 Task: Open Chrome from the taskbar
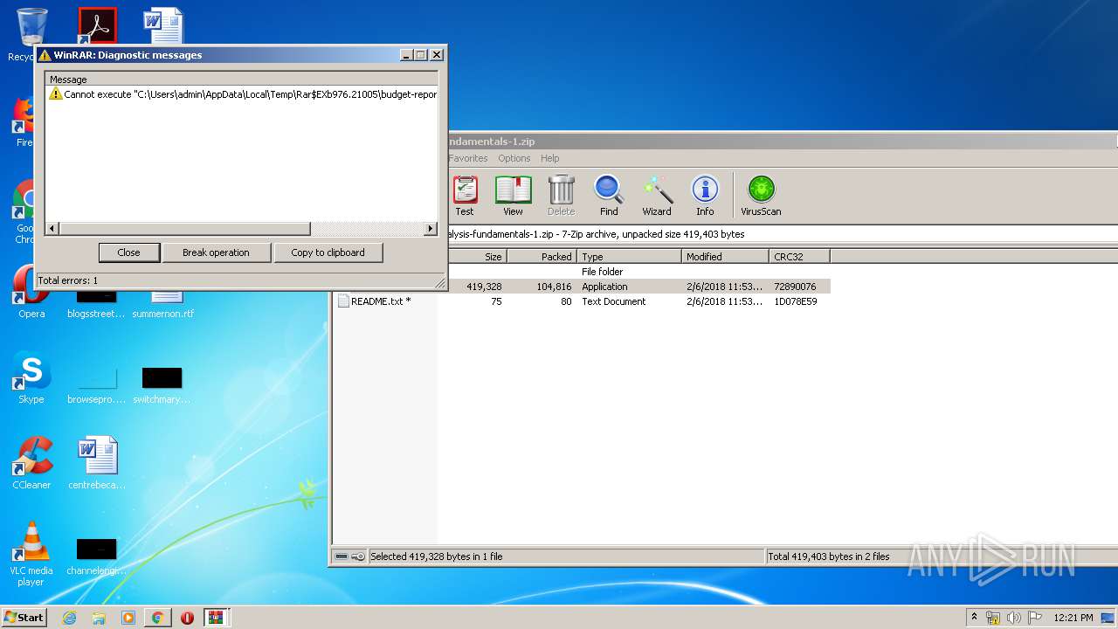click(157, 618)
